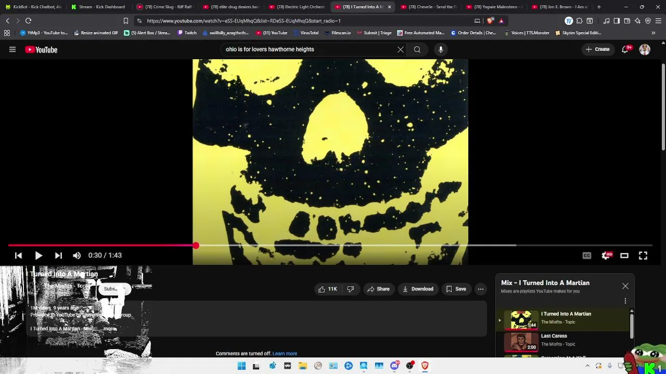Click the search magnifier button

417,49
